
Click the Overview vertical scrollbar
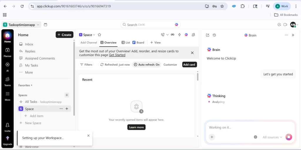[x=198, y=77]
